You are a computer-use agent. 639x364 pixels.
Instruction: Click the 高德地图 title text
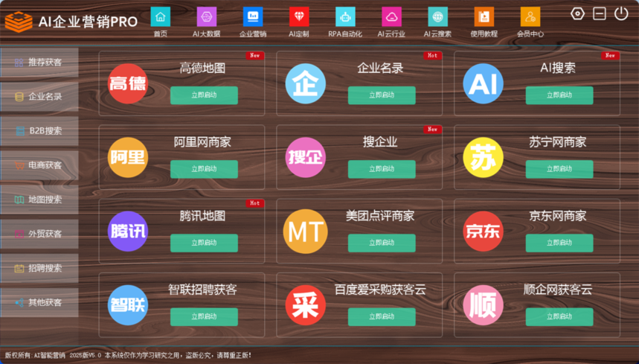202,68
